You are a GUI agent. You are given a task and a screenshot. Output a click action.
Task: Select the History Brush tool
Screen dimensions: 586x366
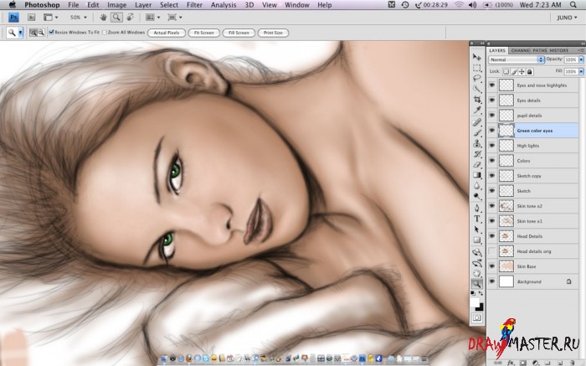(x=476, y=154)
